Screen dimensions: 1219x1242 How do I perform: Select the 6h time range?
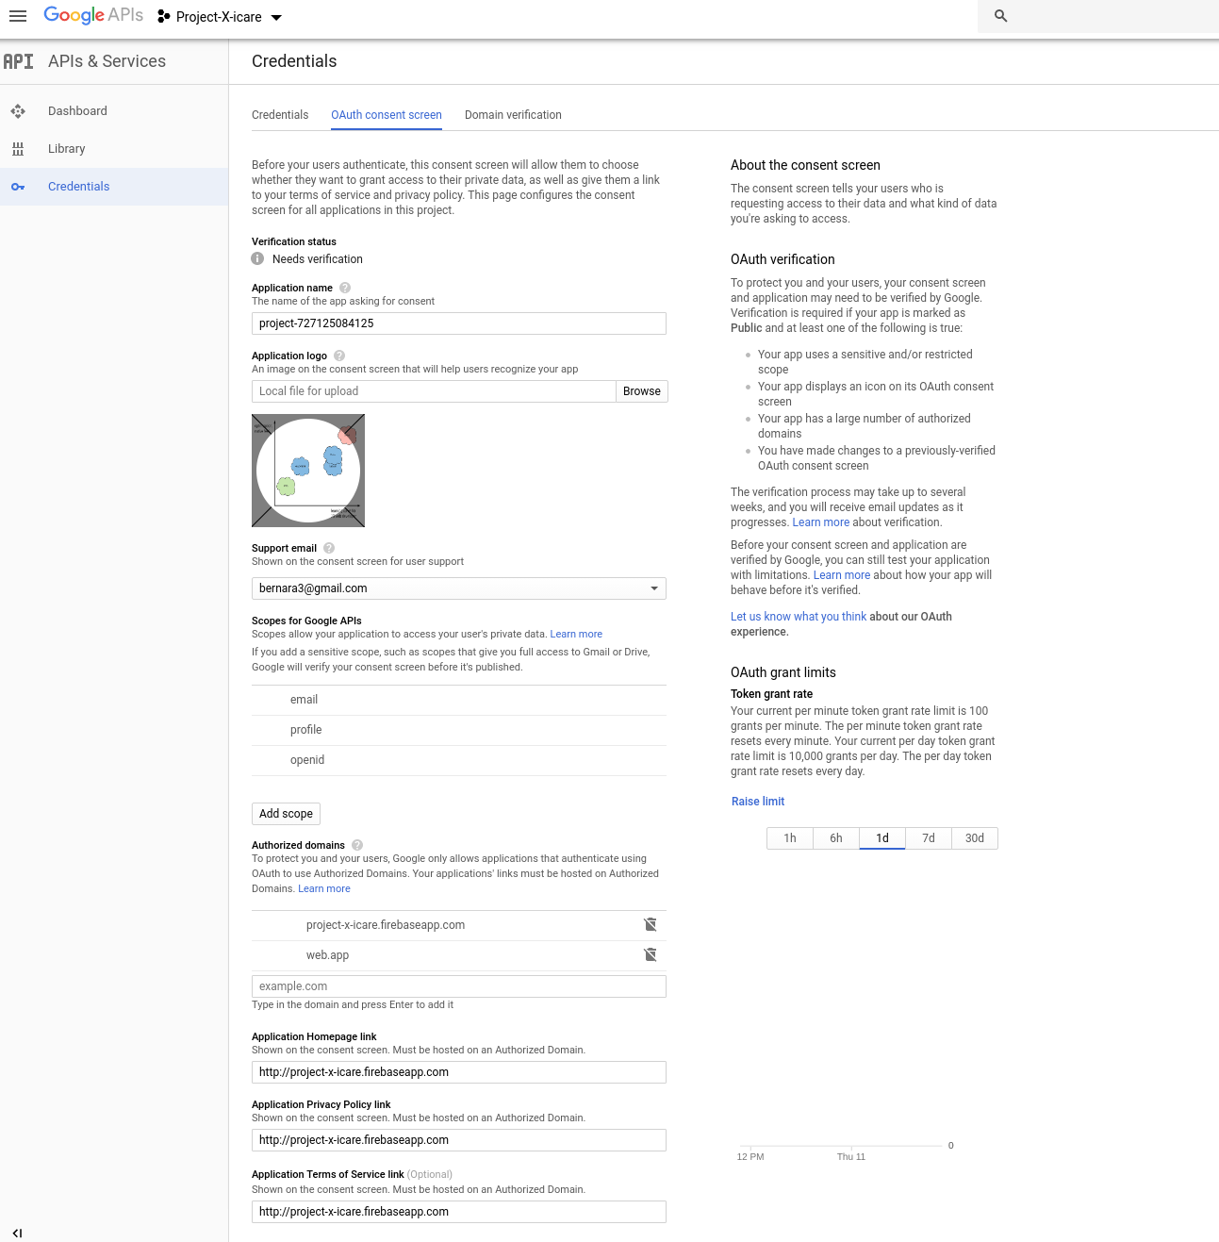tap(836, 838)
